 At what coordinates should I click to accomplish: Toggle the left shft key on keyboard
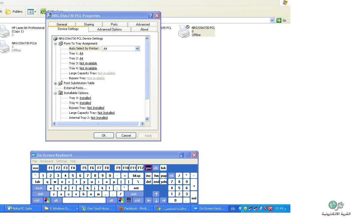(x=40, y=194)
